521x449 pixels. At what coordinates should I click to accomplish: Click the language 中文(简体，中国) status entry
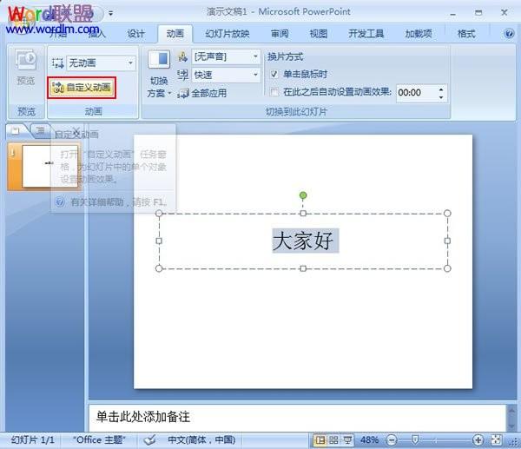201,440
